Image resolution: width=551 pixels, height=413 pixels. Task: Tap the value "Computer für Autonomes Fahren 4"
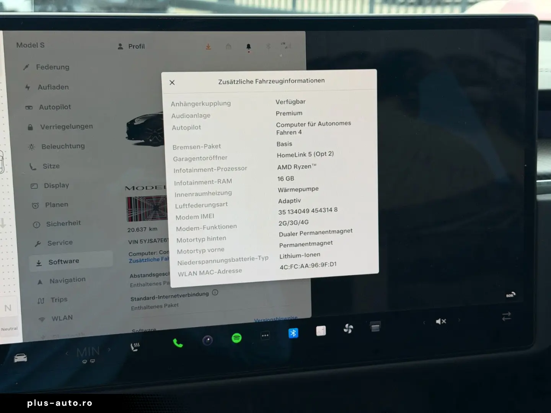313,128
